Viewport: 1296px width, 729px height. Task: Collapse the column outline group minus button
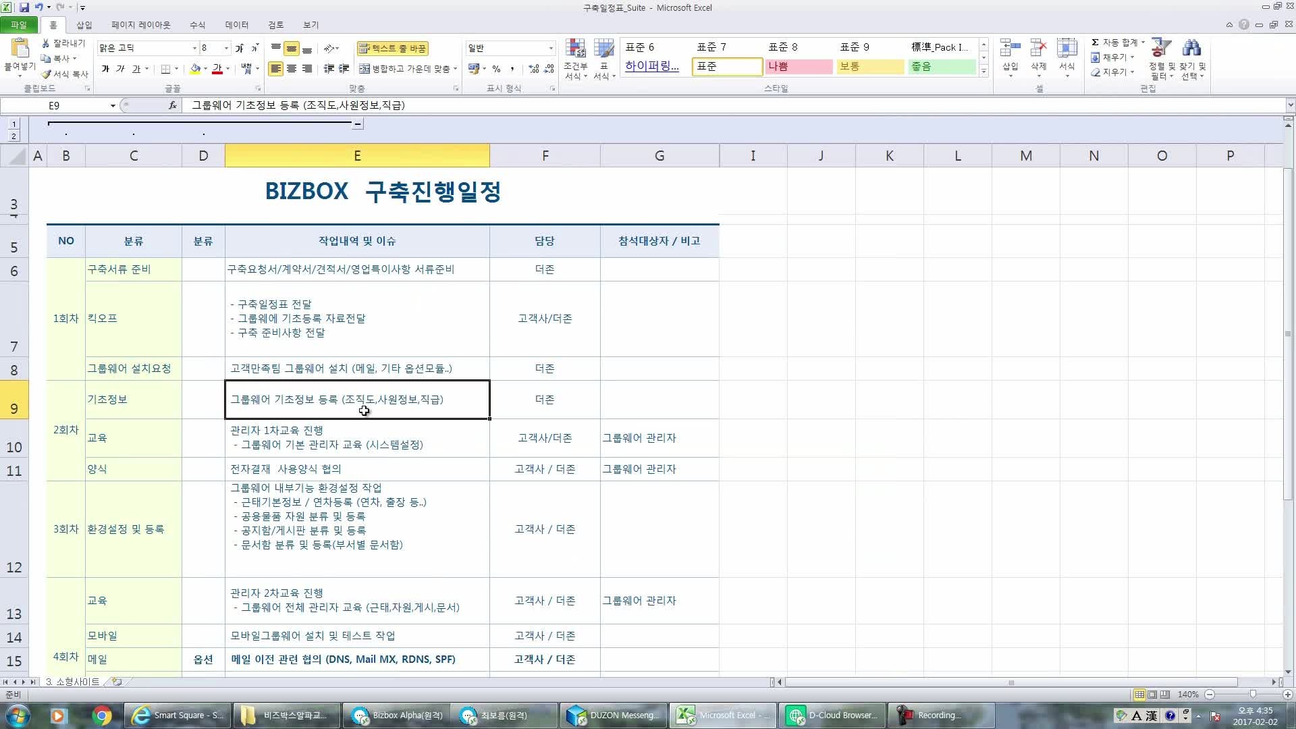click(x=358, y=124)
